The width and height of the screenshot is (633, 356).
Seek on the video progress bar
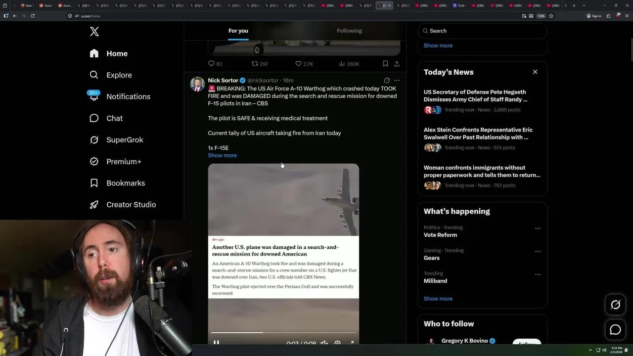[x=283, y=333]
